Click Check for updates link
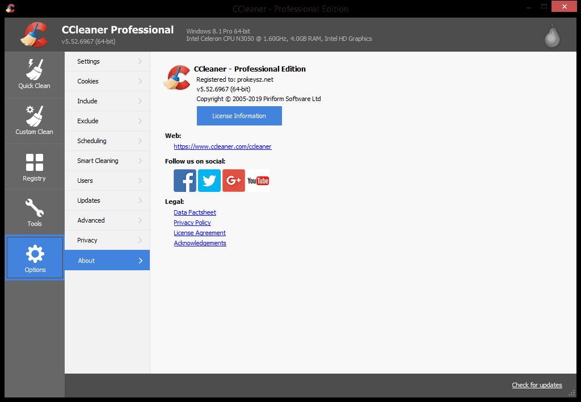 tap(537, 385)
